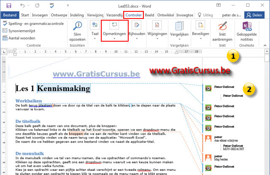This screenshot has width=270, height=175.
Task: Expand the Vergelijken dropdown arrow
Action: 179,39
